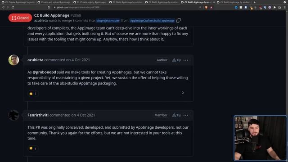This screenshot has height=162, width=288.
Task: Focus the github.com address bar
Action: [125, 7]
